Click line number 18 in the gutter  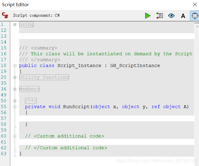[4, 66]
